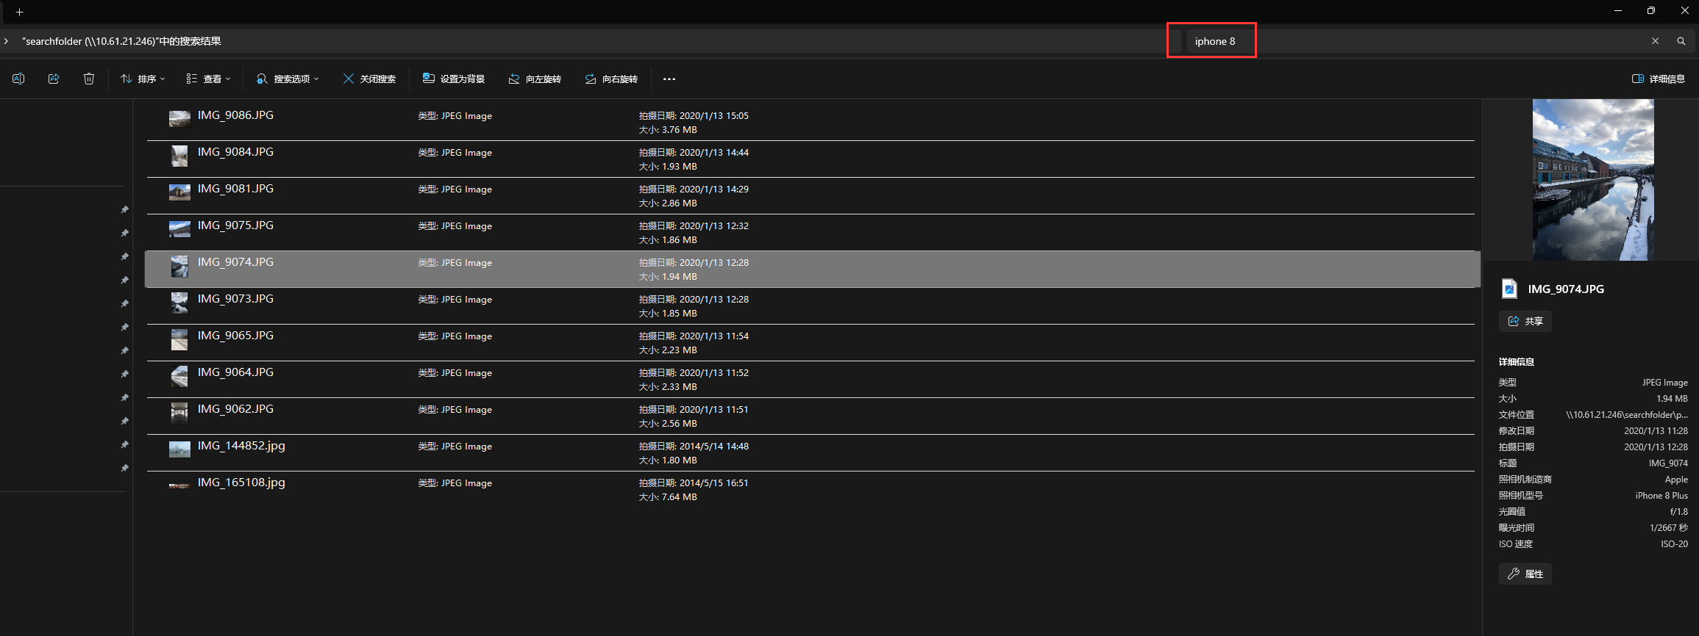
Task: Click the 文件位置 path value in details
Action: tap(1627, 415)
